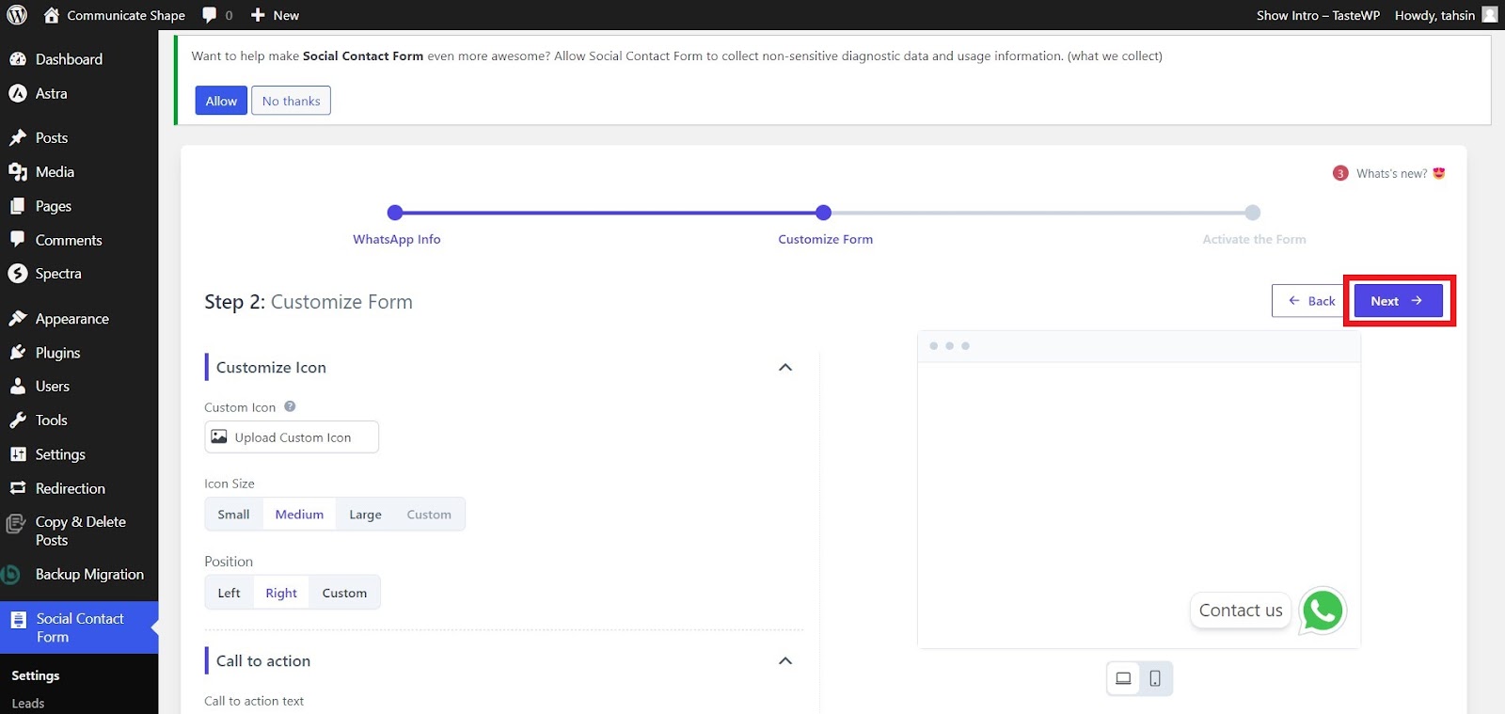Screen dimensions: 1505x714
Task: Click the Communicate Shape site name
Action: pyautogui.click(x=126, y=15)
